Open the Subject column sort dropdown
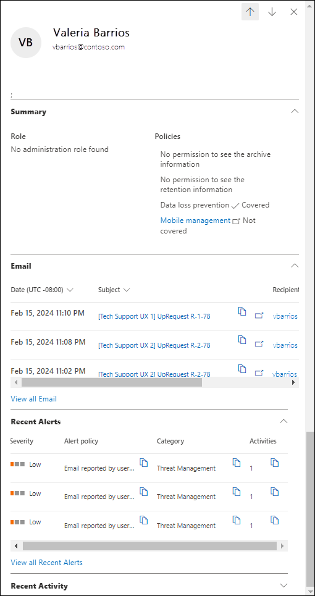Image resolution: width=315 pixels, height=596 pixels. tap(127, 290)
